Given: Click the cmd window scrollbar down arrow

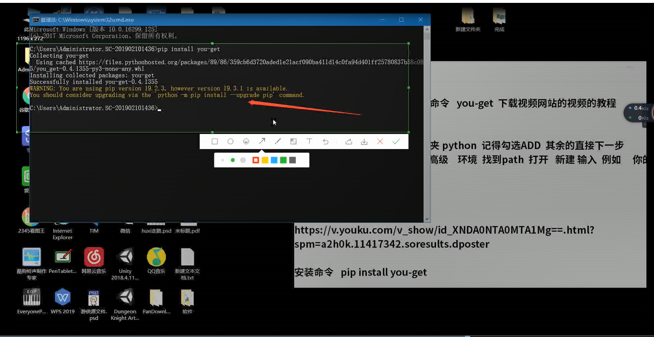Looking at the screenshot, I should point(427,219).
